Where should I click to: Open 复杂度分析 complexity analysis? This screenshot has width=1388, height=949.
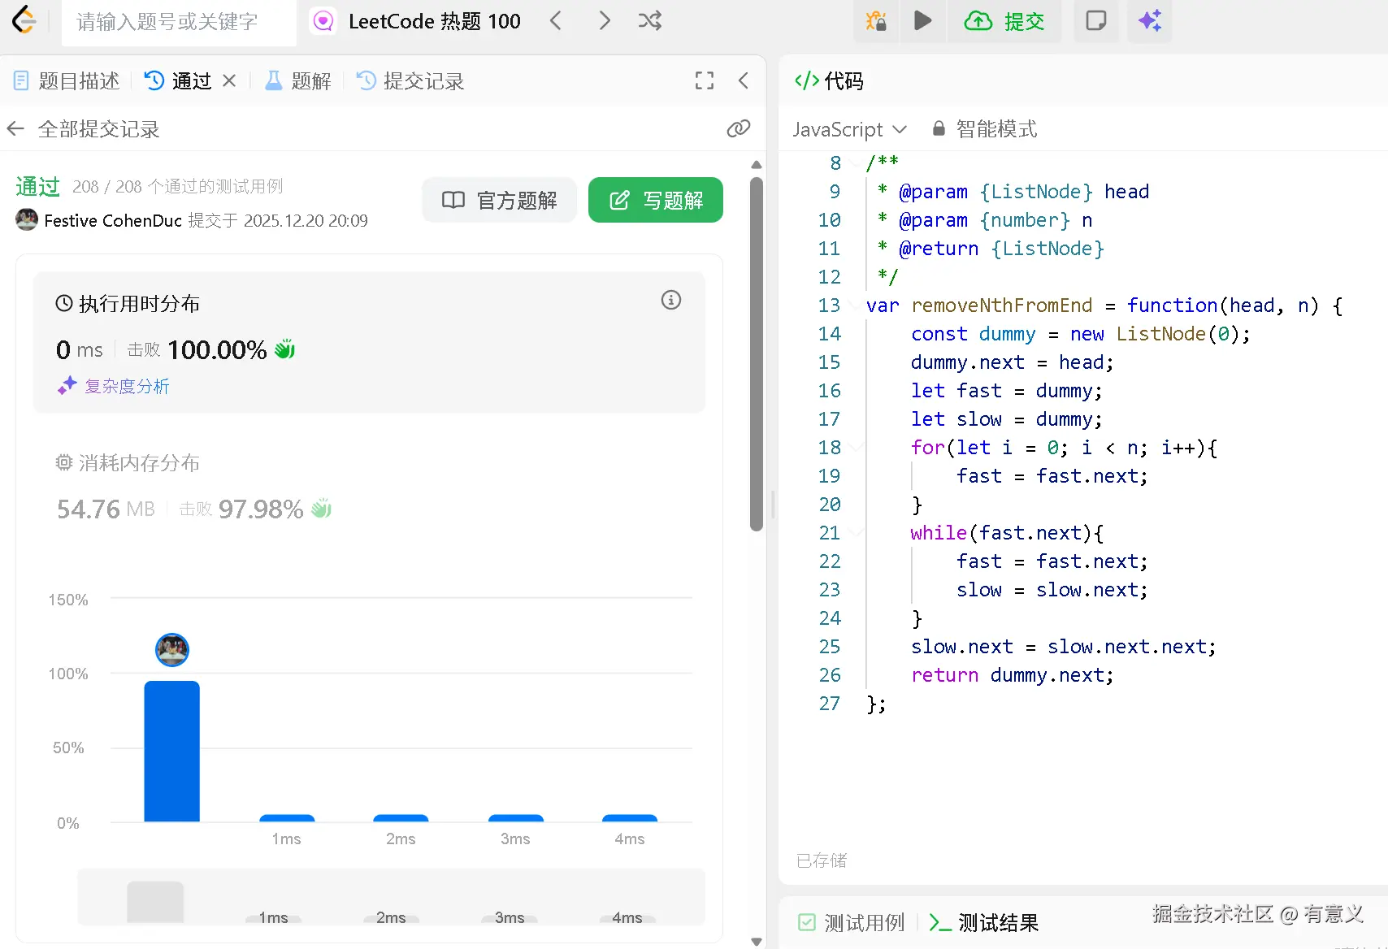(x=114, y=386)
